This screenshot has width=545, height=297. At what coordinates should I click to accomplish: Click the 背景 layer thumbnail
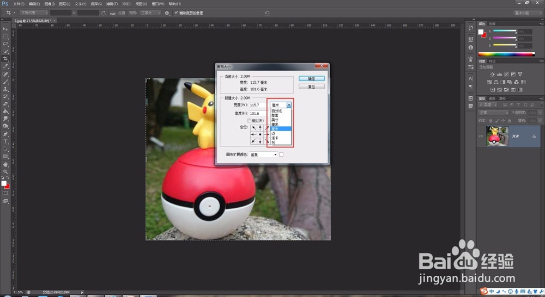click(x=497, y=136)
